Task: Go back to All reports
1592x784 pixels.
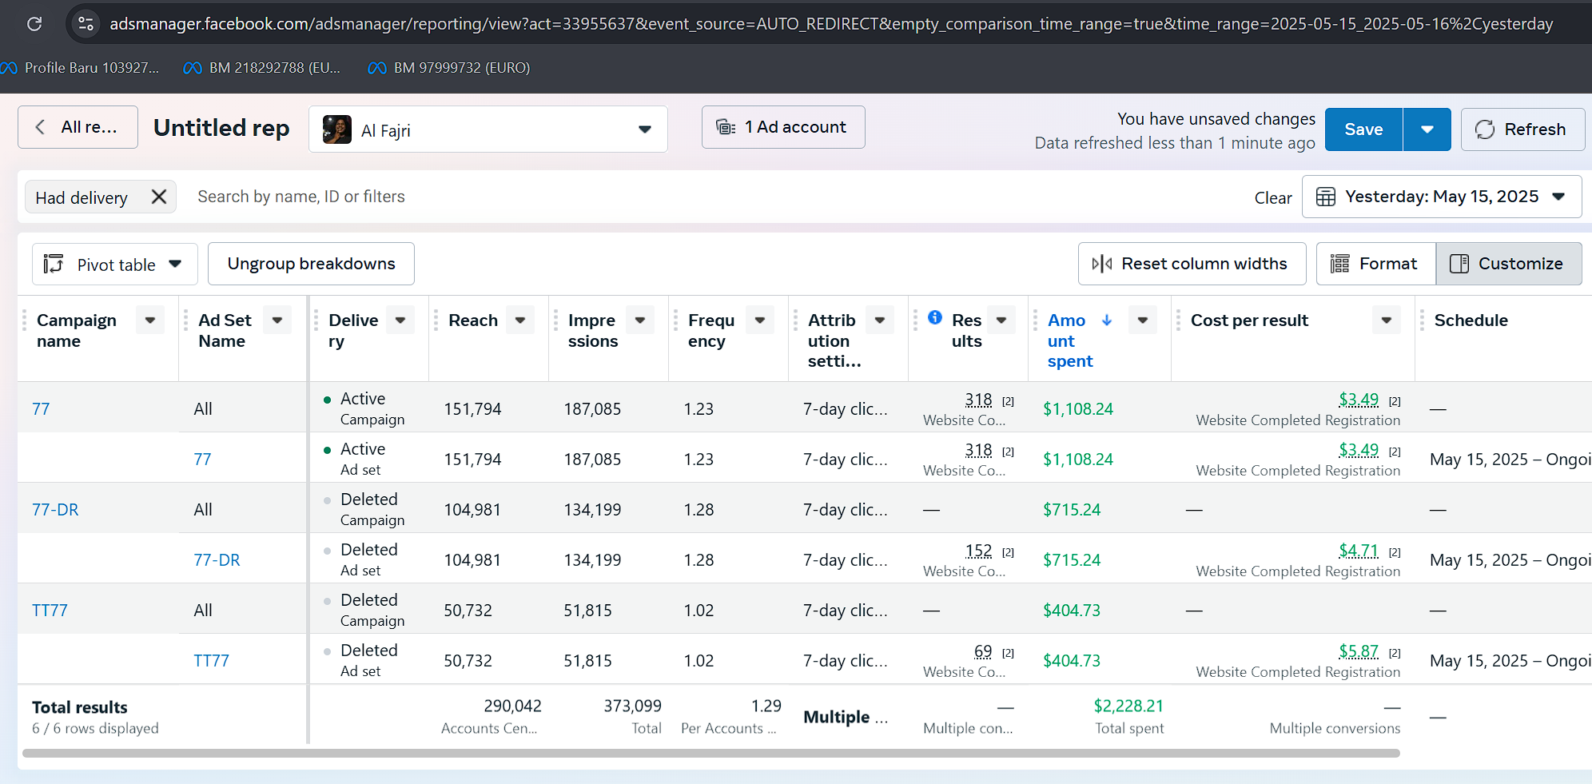Action: [78, 127]
